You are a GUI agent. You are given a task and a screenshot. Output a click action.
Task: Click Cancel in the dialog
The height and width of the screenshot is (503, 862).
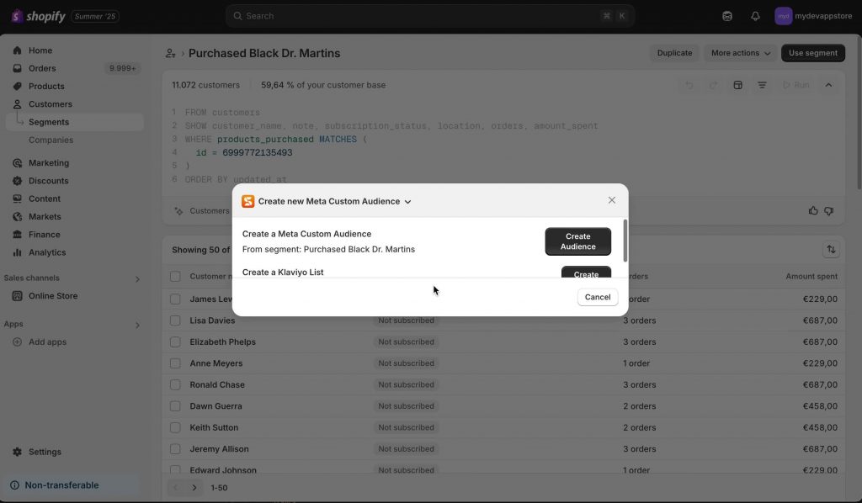point(598,297)
